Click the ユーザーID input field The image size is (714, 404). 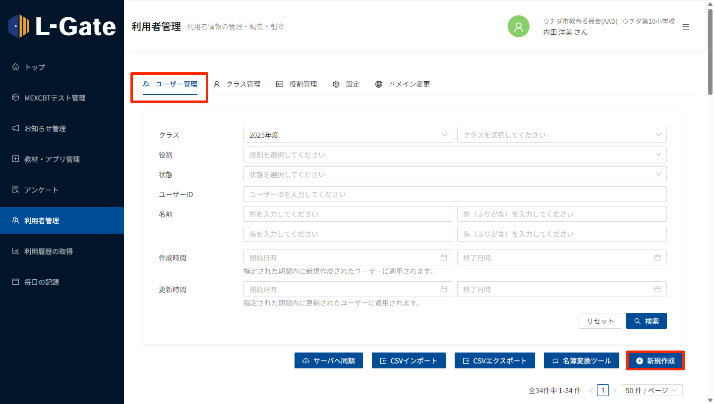point(455,194)
